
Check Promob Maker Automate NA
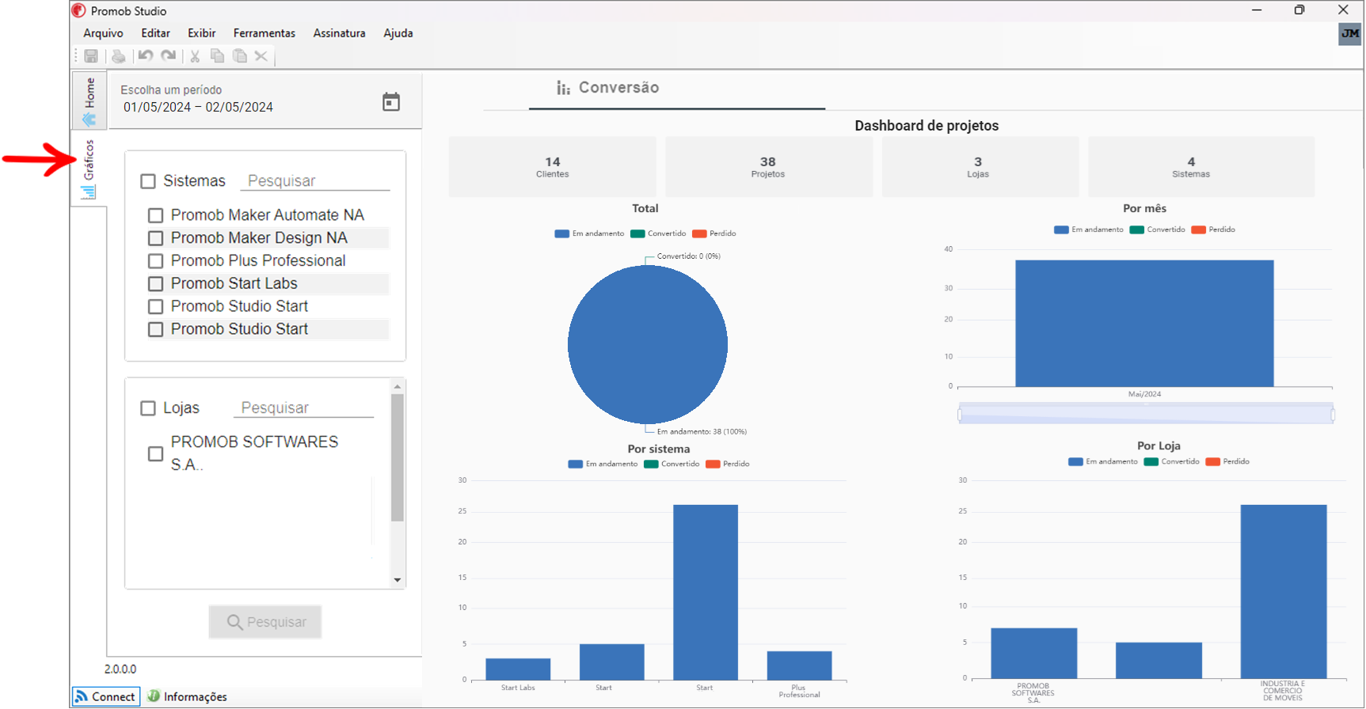156,215
